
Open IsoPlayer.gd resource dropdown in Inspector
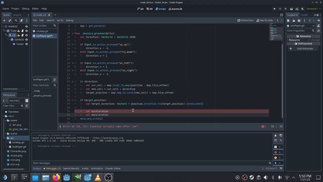click(313, 26)
